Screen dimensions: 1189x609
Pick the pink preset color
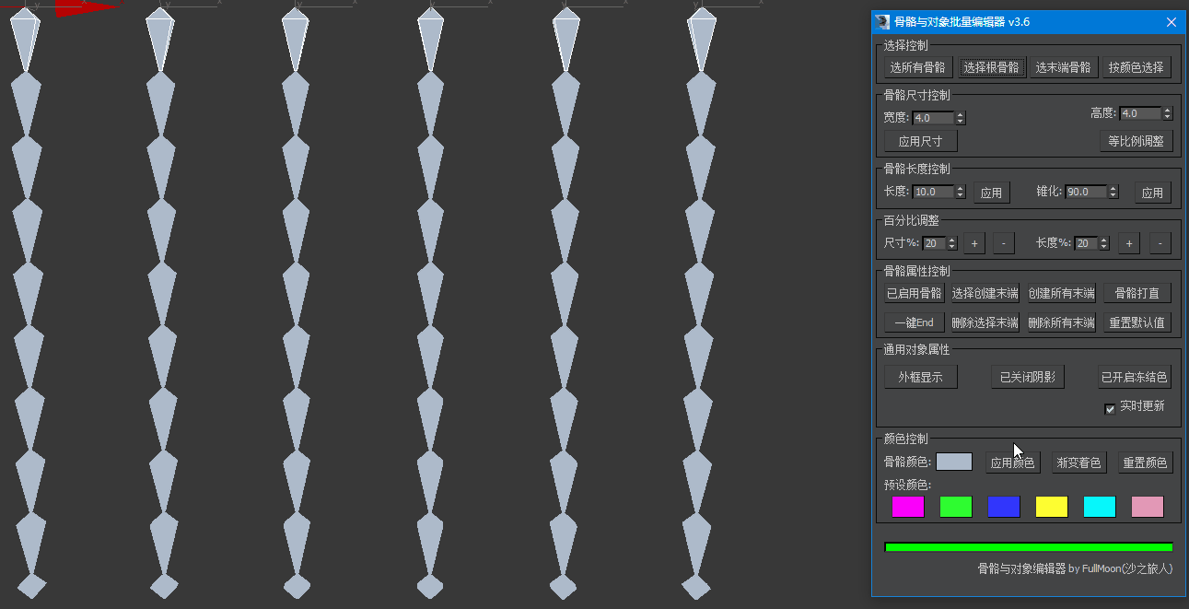[1148, 507]
